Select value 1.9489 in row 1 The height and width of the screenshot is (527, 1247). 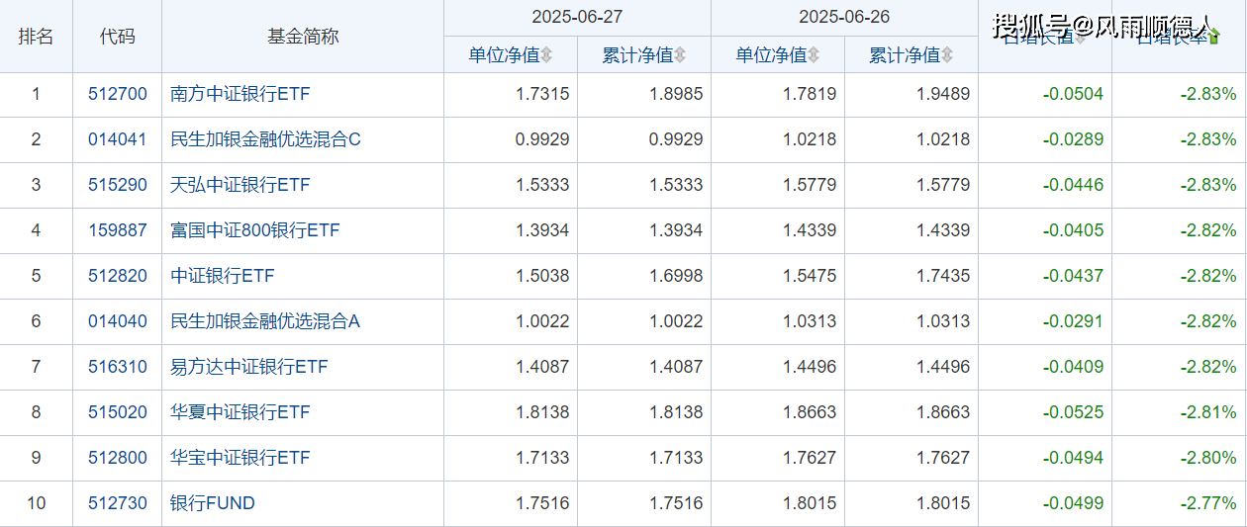(943, 95)
